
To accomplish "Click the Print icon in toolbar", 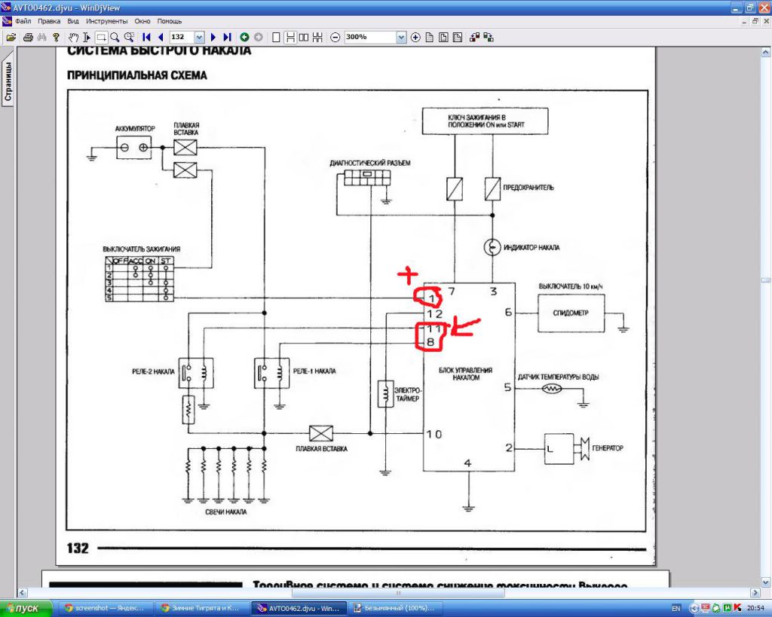I will [28, 37].
